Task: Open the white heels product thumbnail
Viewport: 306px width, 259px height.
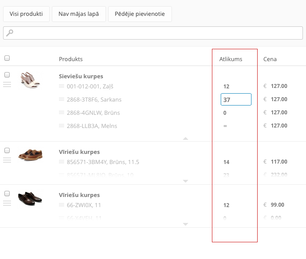Action: point(30,80)
